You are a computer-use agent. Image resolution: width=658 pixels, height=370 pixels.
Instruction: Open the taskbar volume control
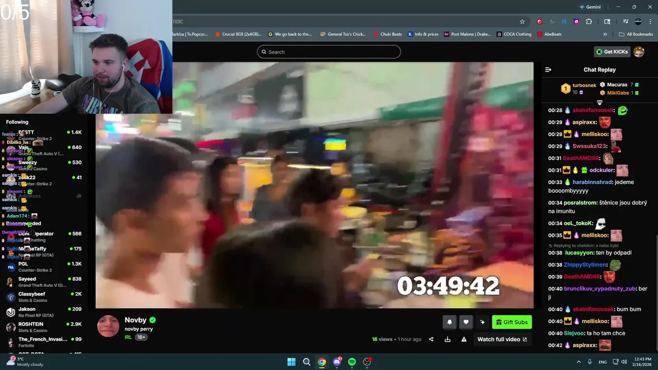624,362
